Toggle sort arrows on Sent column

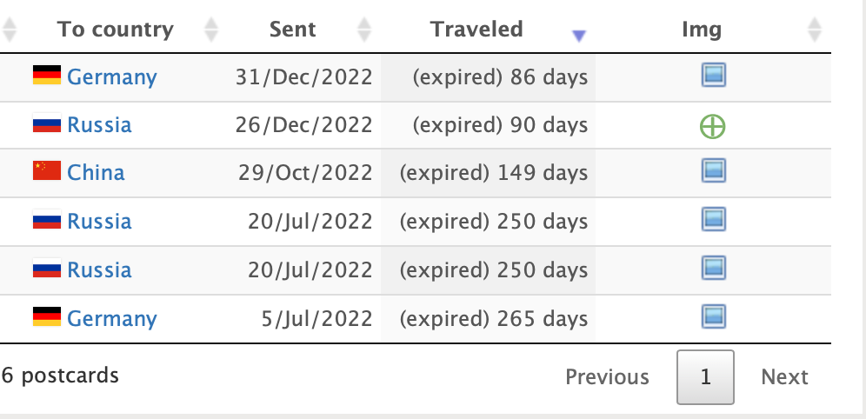point(364,30)
